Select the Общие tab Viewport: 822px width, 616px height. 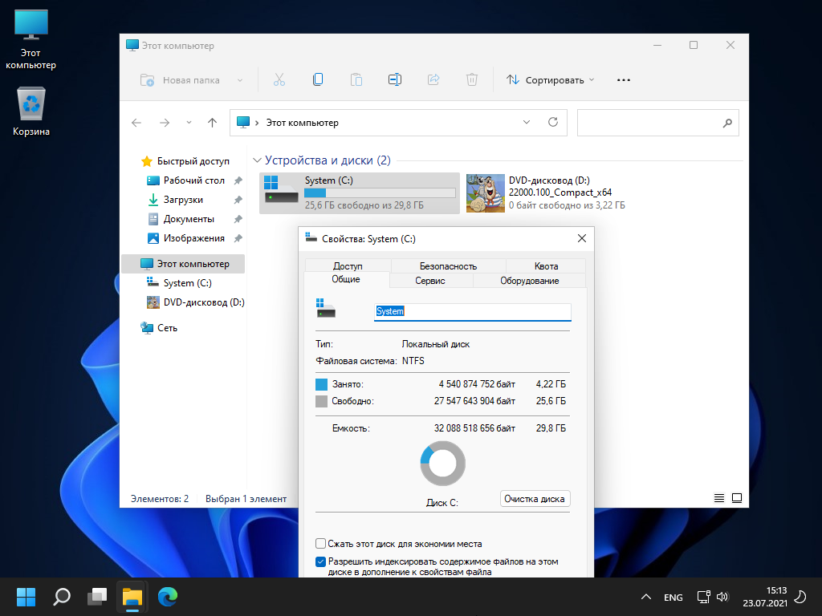tap(346, 279)
